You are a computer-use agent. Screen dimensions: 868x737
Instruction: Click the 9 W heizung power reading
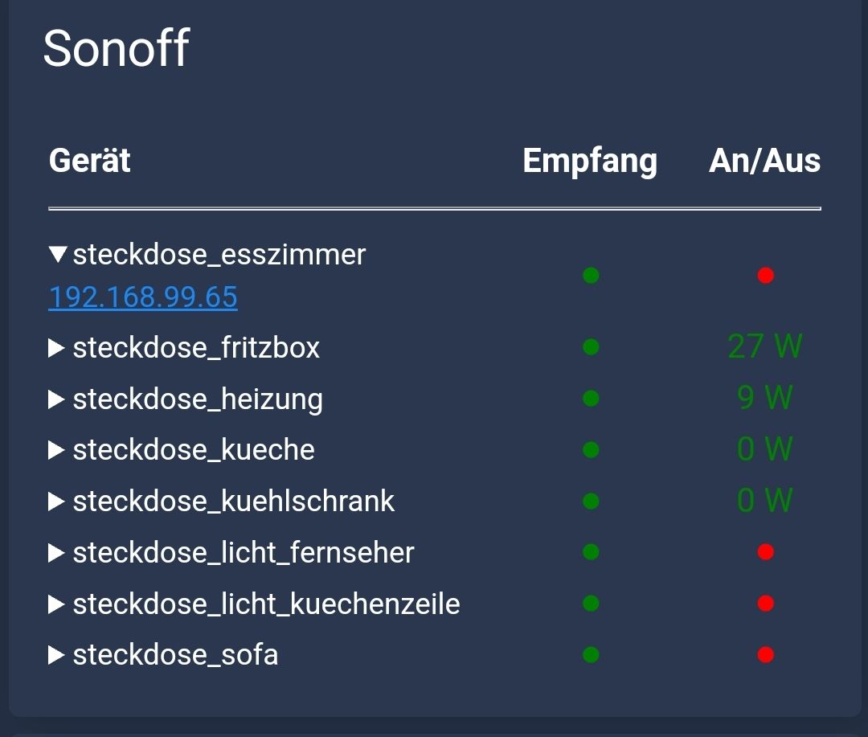point(765,398)
